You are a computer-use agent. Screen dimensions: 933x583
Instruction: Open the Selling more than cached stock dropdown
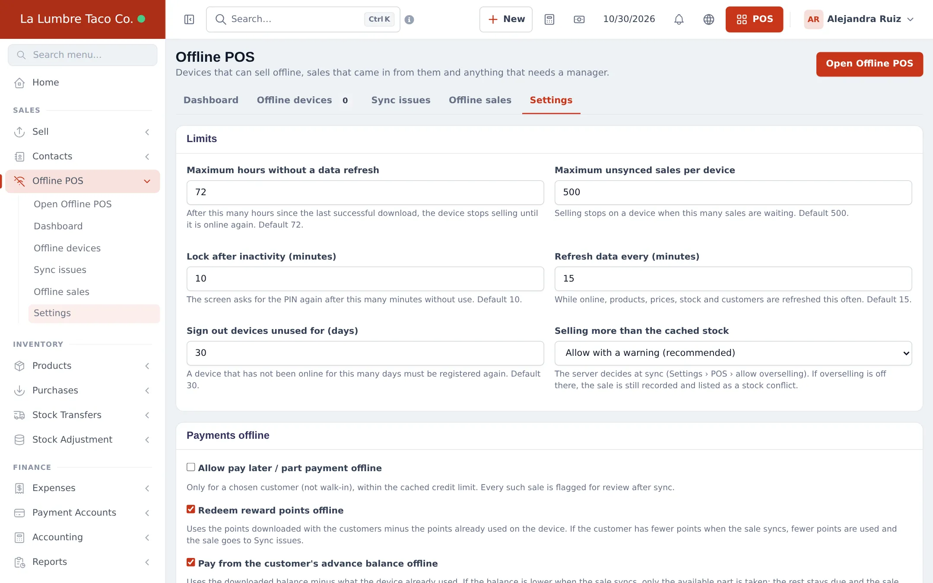coord(733,353)
